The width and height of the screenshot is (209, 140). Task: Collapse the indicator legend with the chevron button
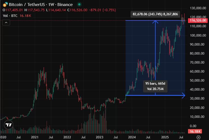(6, 23)
